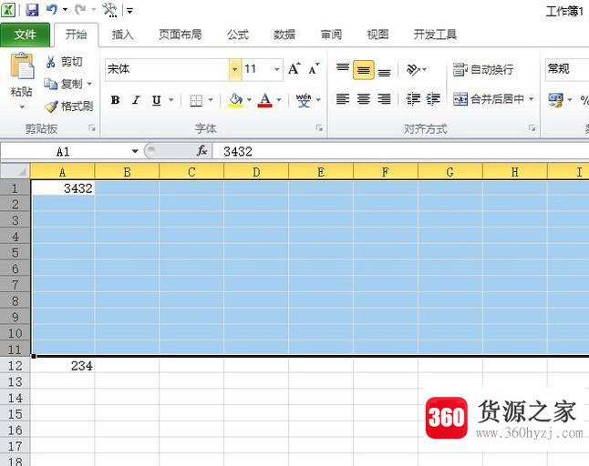
Task: Select the cell containing 234
Action: point(62,366)
